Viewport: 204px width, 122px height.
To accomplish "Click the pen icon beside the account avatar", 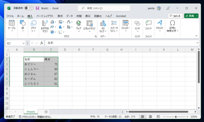I will pos(168,8).
